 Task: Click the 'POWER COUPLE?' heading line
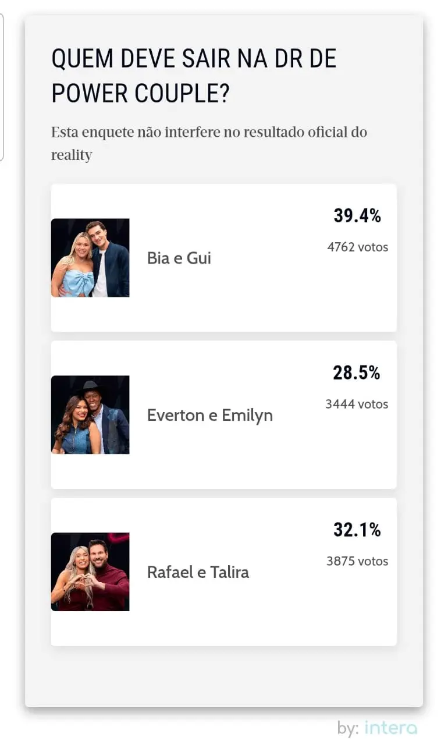pyautogui.click(x=140, y=93)
